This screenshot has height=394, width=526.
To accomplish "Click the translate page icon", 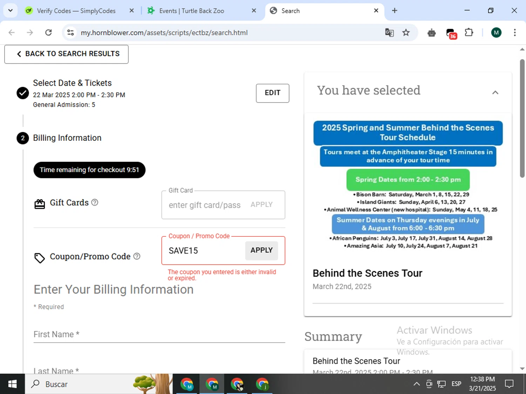I will tap(389, 33).
